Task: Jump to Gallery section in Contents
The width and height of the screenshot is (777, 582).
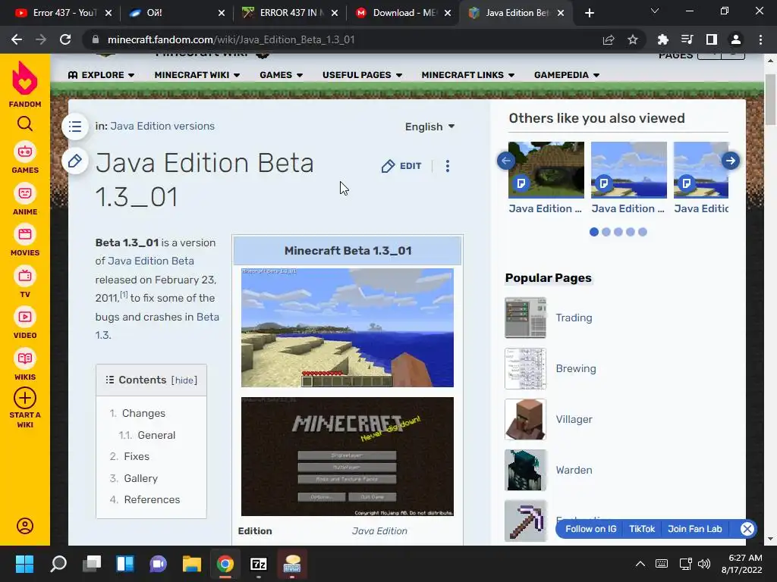Action: click(x=140, y=478)
